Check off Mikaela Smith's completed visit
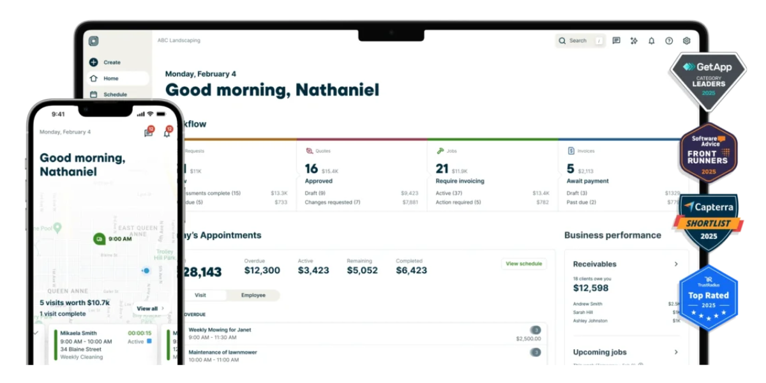The width and height of the screenshot is (766, 383). click(x=36, y=333)
